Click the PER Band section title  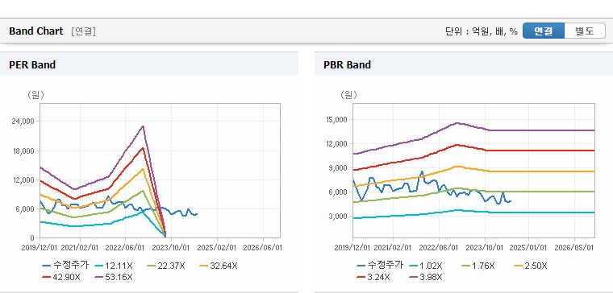32,64
